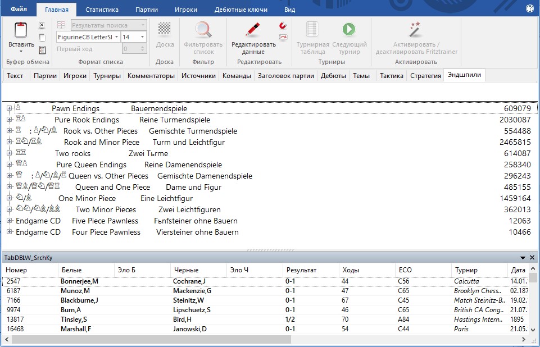Click the Вставить clipboard paste icon
Viewport: 540px width, 347px height.
pos(21,31)
